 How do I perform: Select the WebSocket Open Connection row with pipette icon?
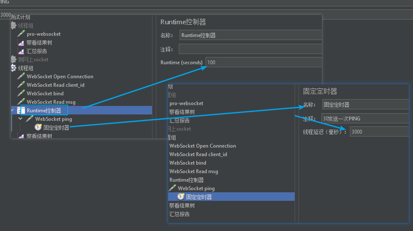point(60,77)
